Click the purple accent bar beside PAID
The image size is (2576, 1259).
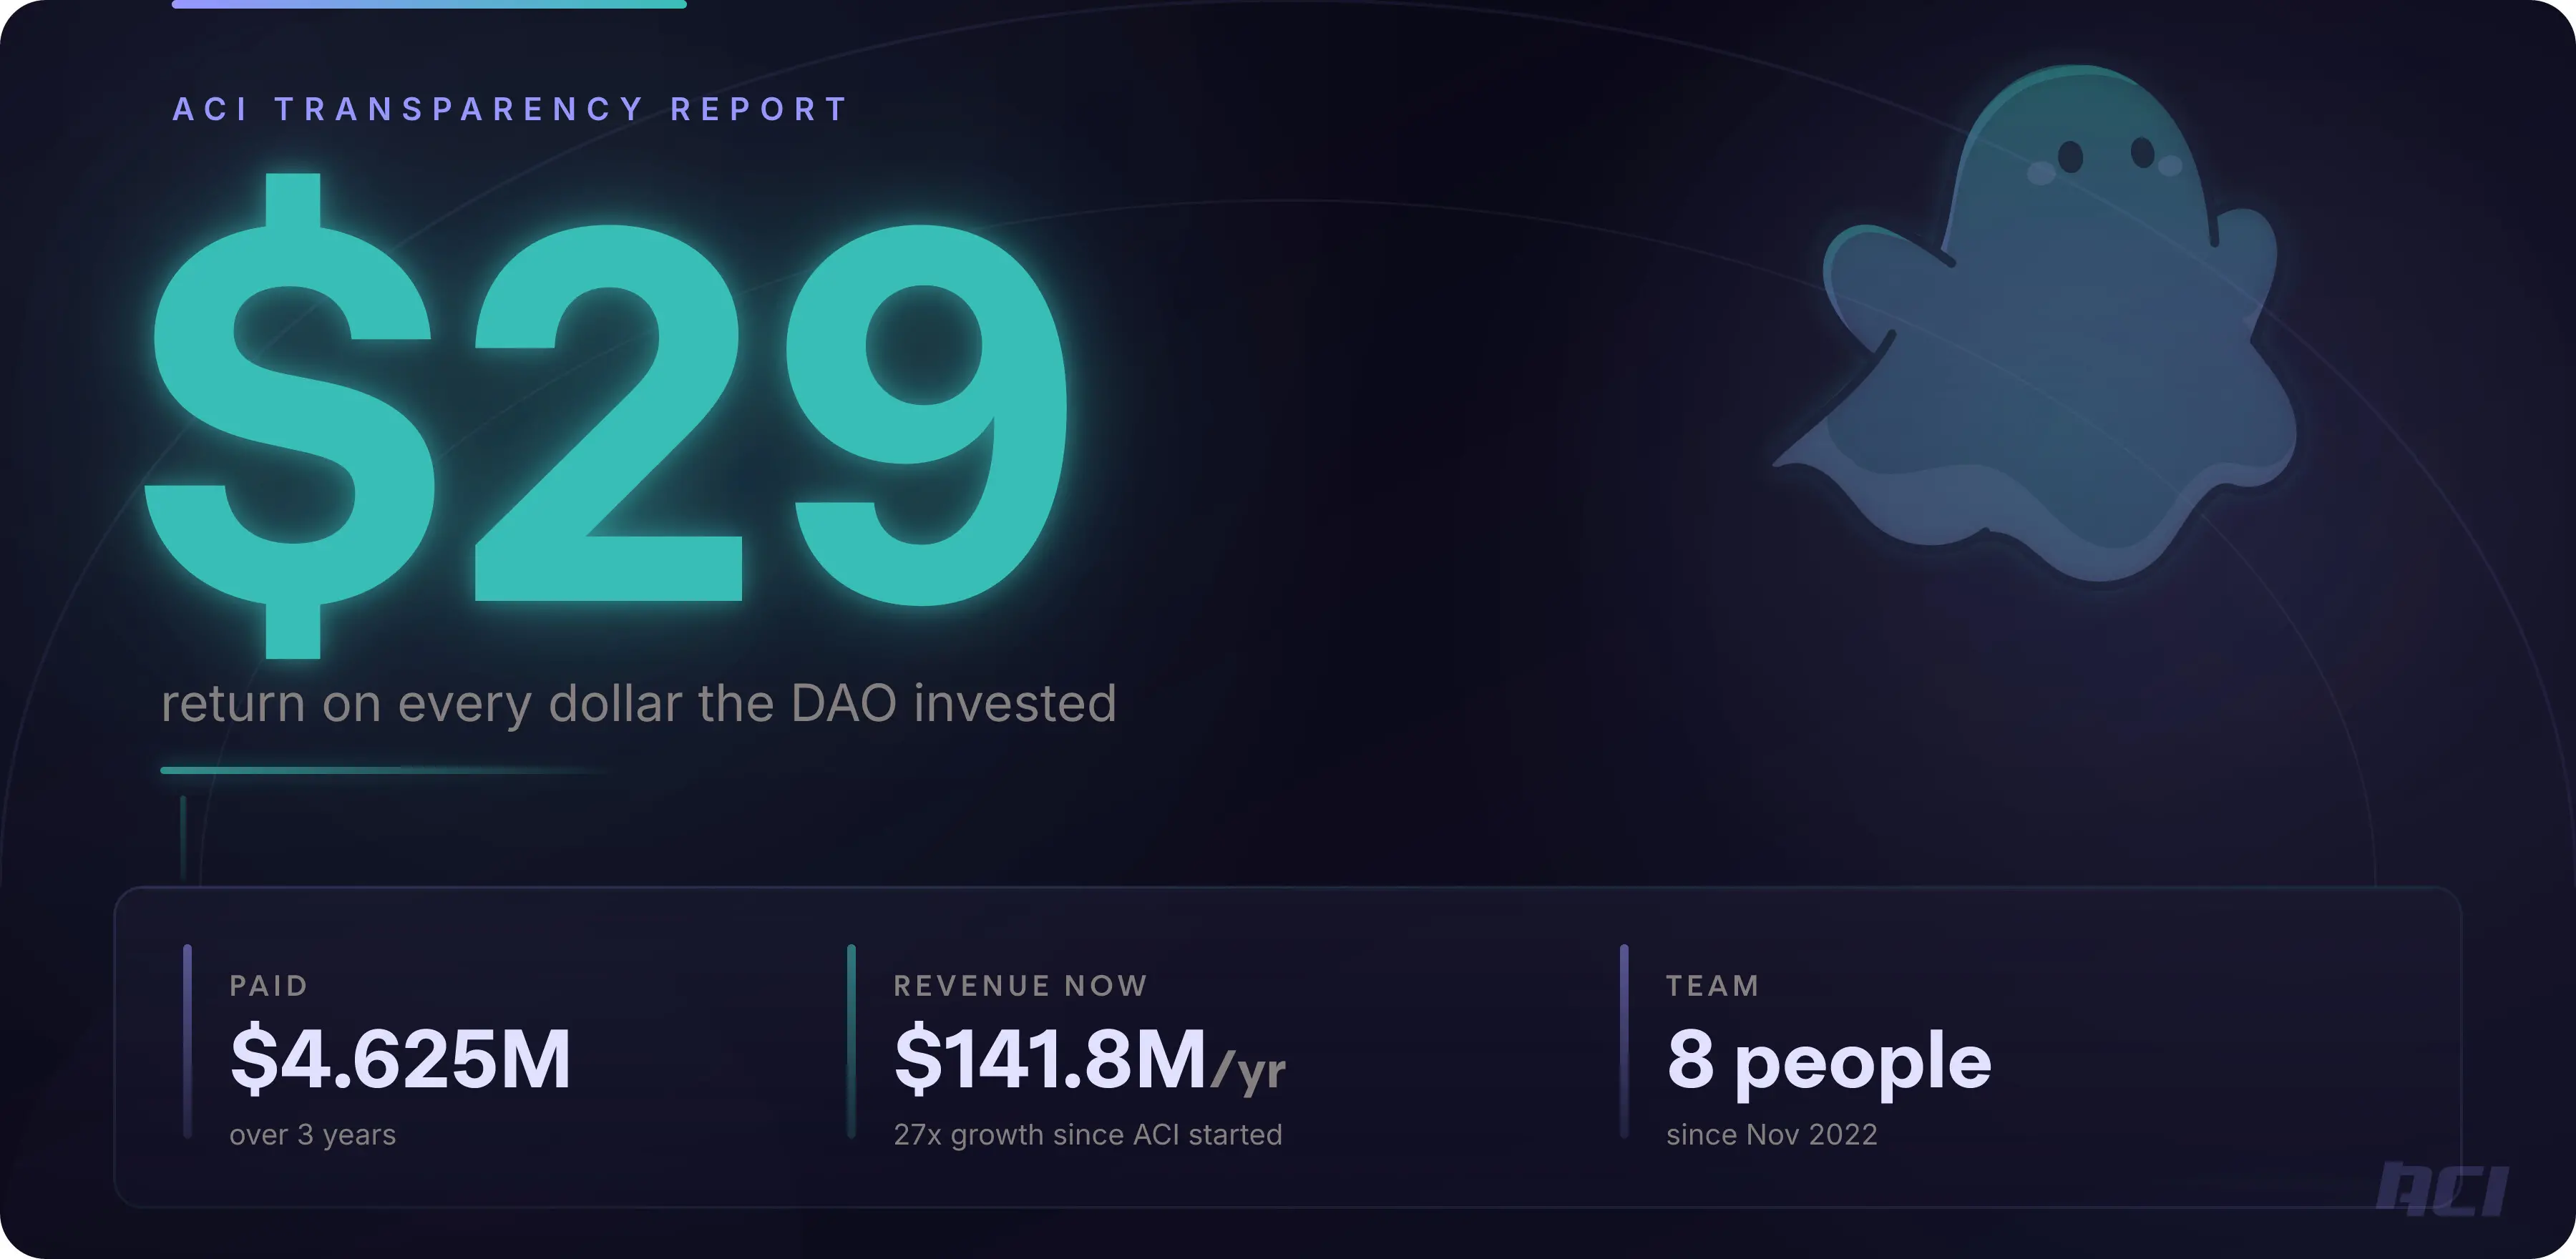(187, 1040)
